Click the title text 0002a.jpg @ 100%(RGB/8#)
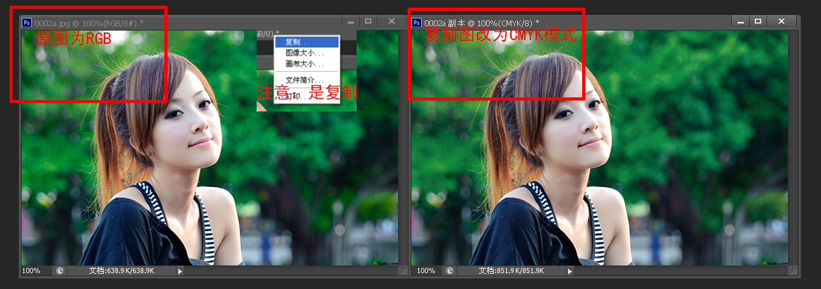This screenshot has height=289, width=821. click(x=89, y=22)
